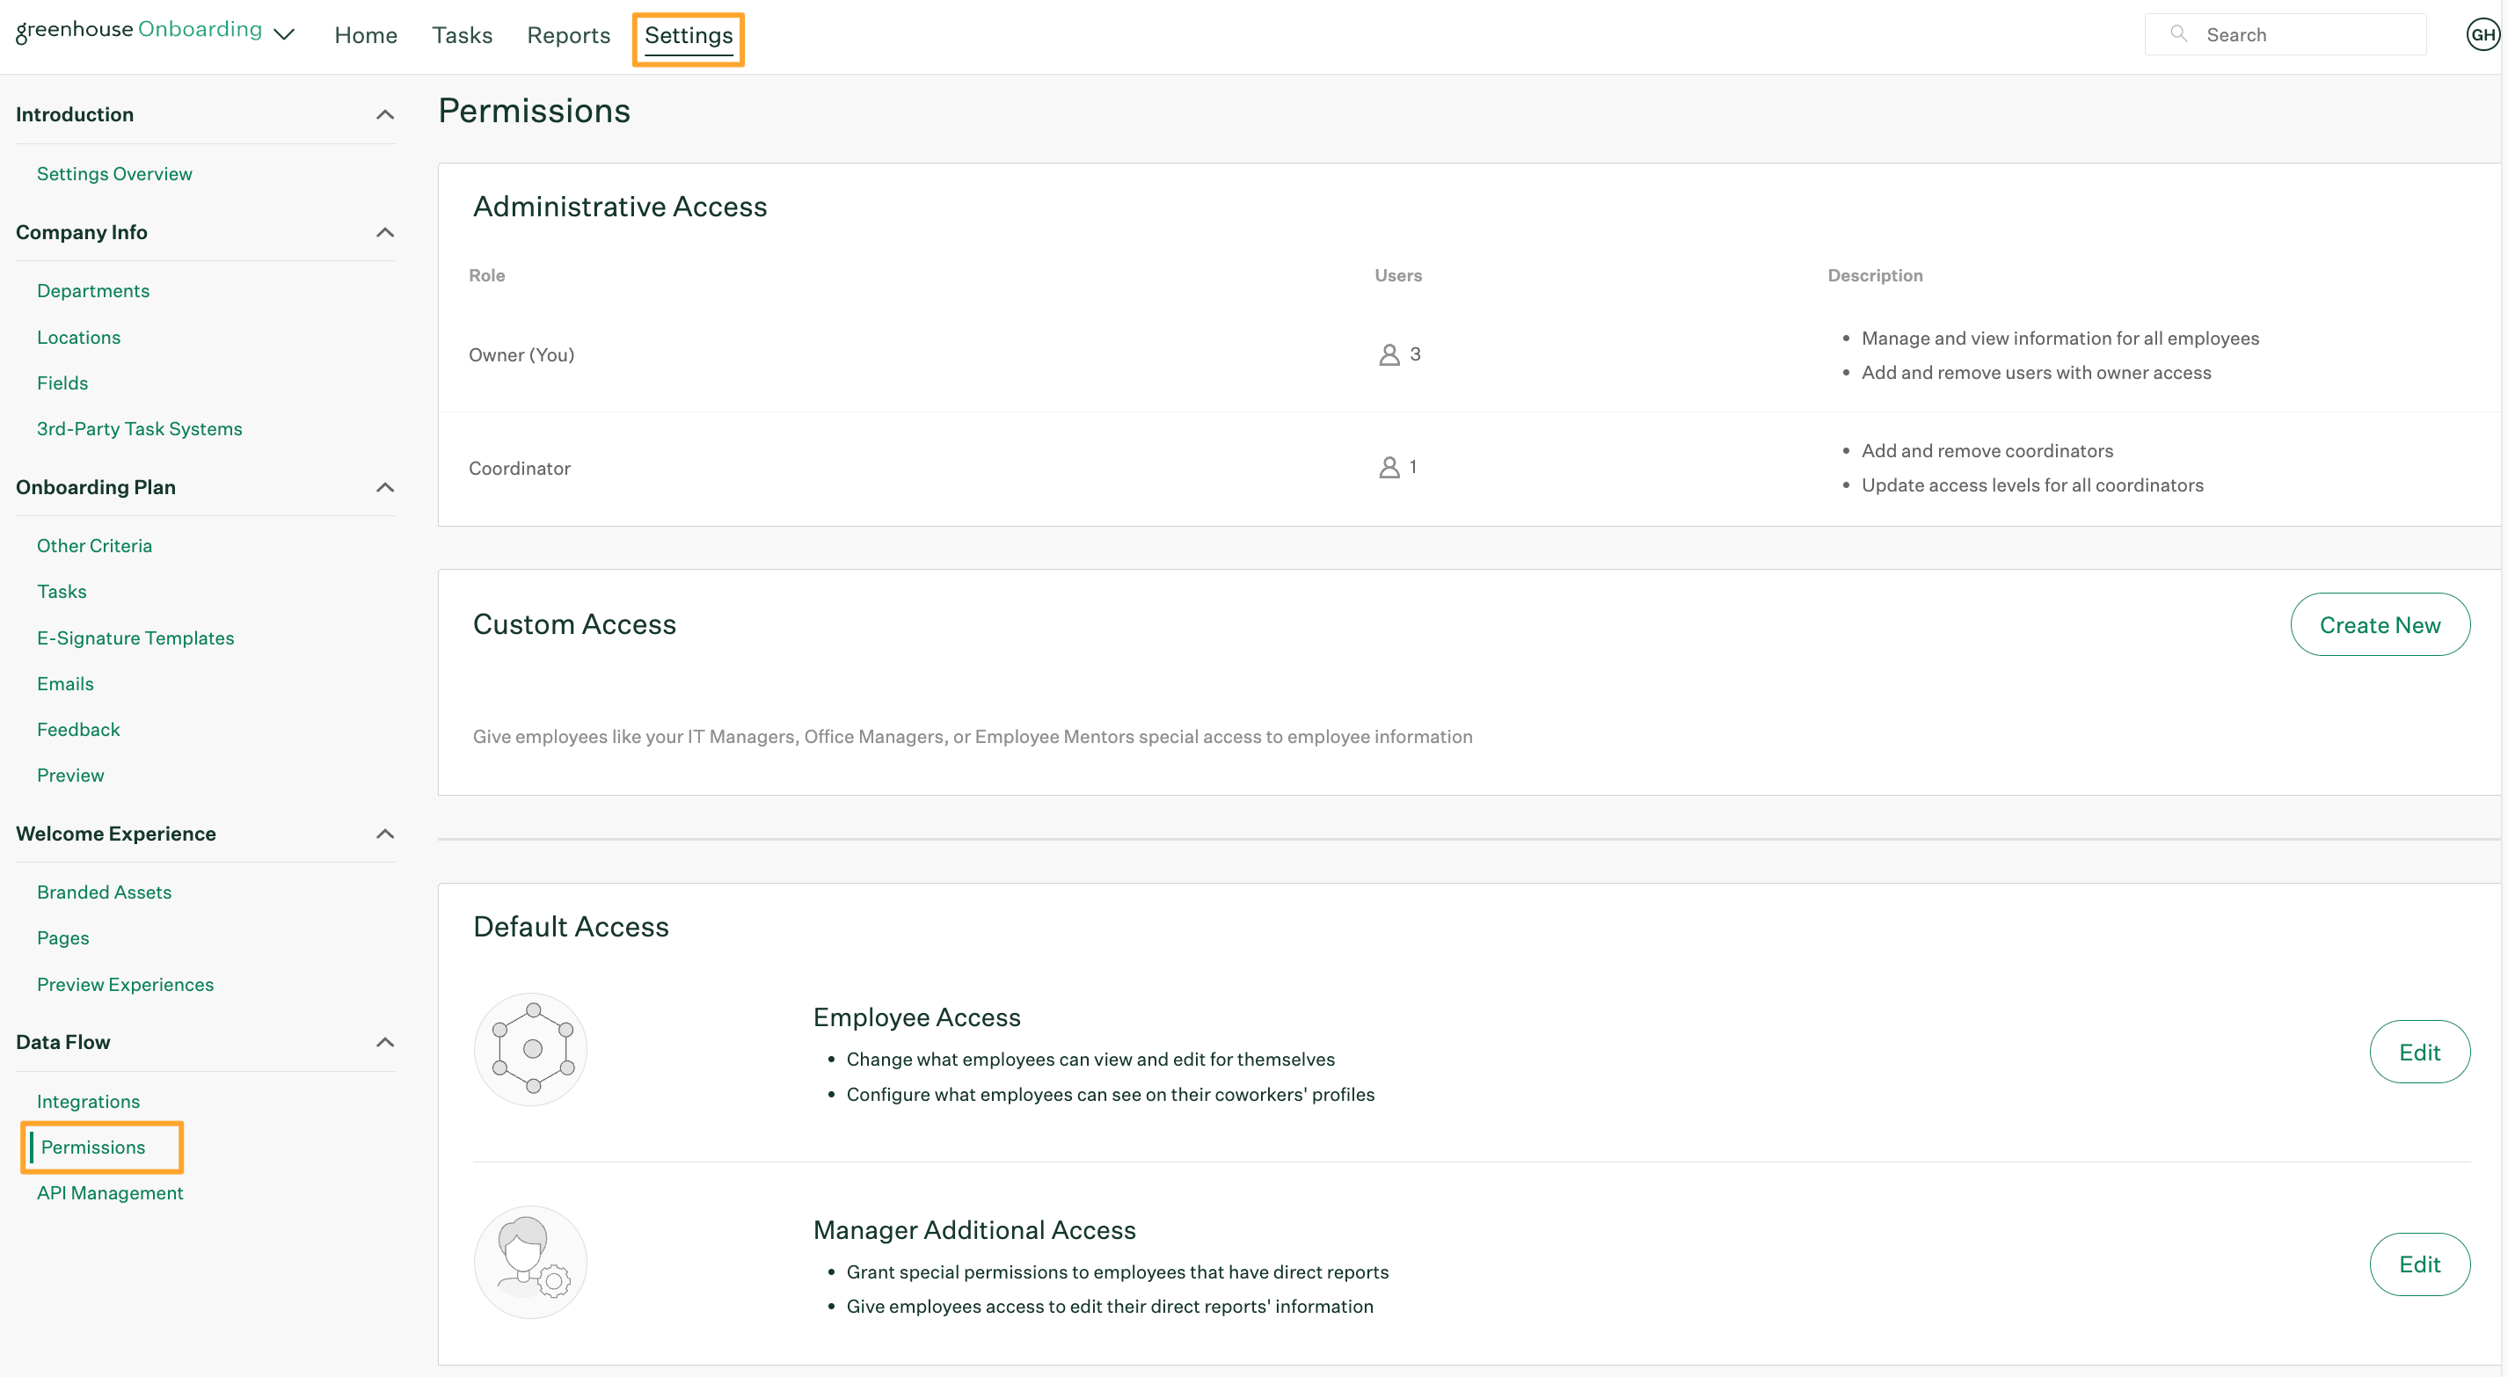The width and height of the screenshot is (2508, 1377).
Task: Open the Tasks top navigation tab
Action: tap(463, 35)
